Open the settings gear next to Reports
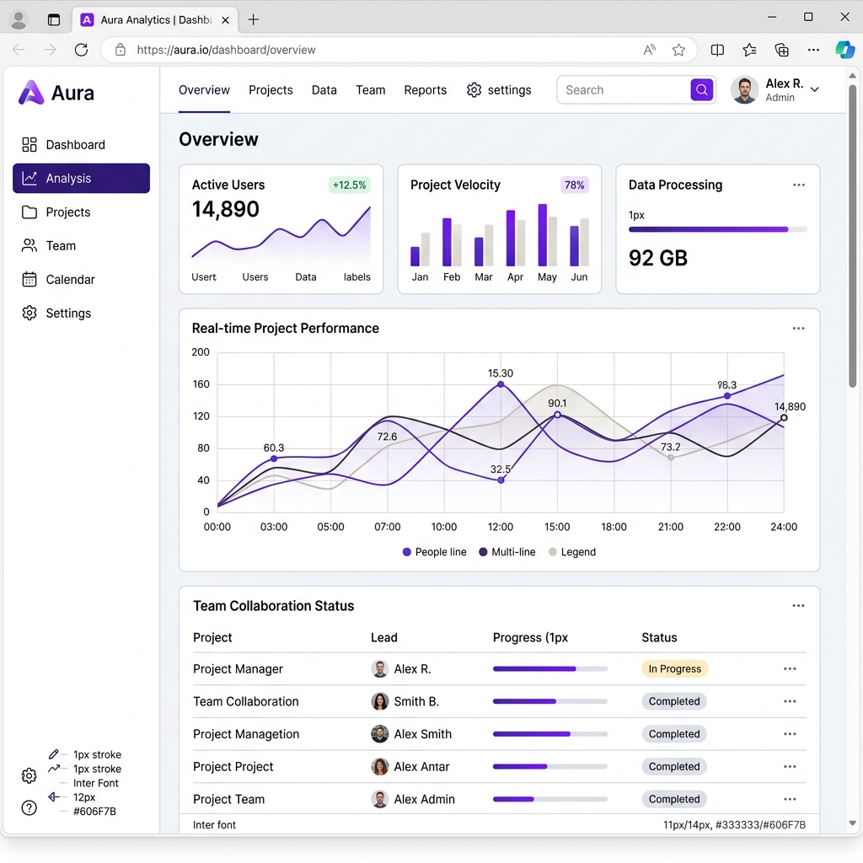 pyautogui.click(x=473, y=90)
